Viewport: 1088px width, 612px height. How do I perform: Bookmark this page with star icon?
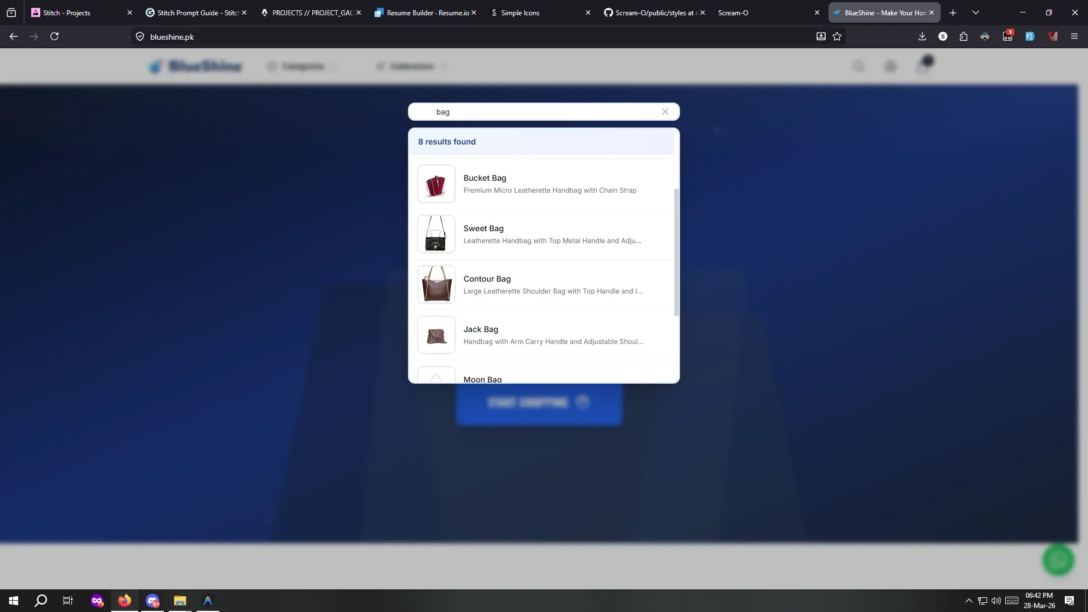click(x=837, y=36)
